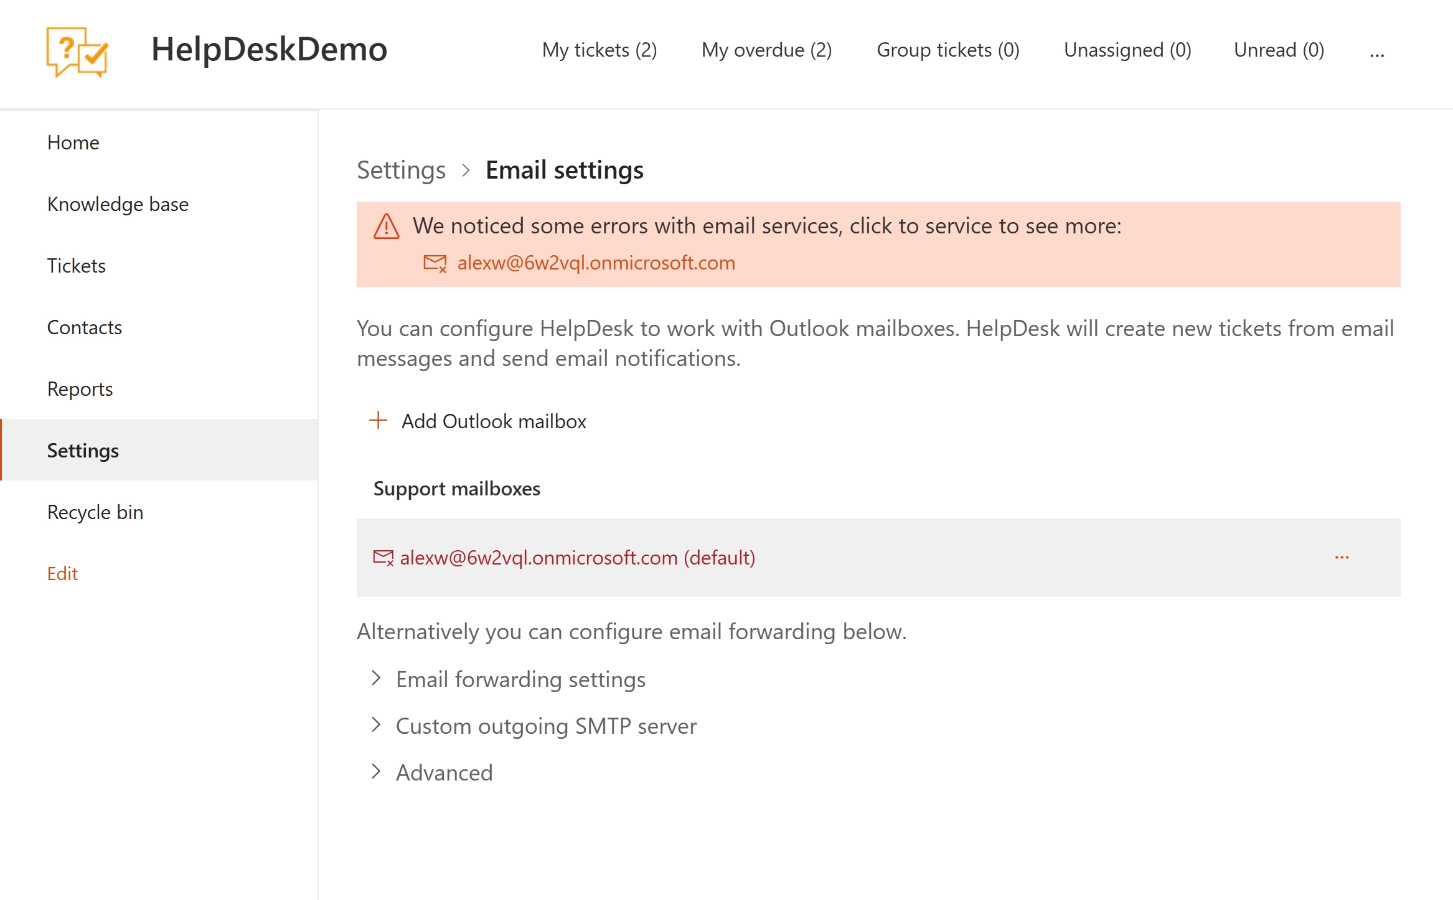Click the mail error icon beside default mailbox

point(383,558)
